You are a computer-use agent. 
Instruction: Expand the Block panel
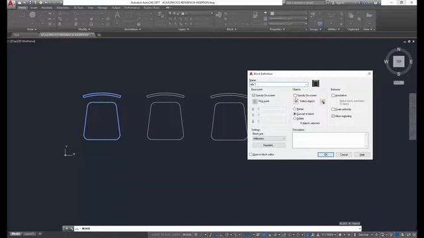point(231,29)
